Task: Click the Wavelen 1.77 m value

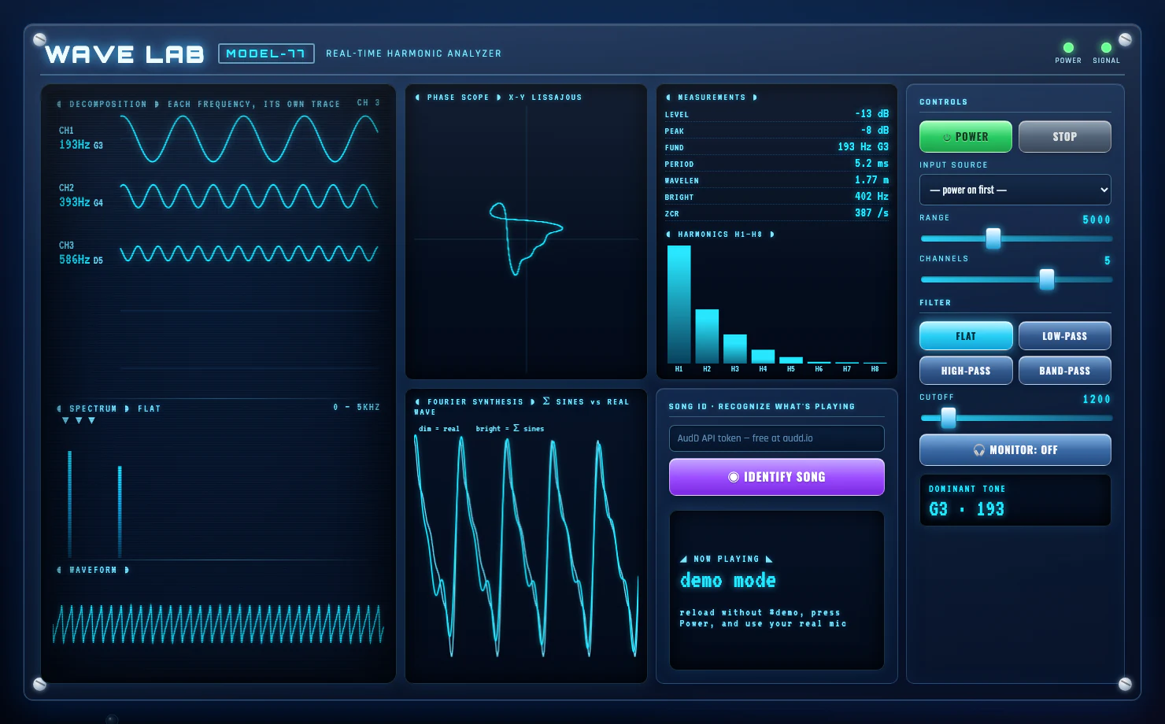Action: 871,180
